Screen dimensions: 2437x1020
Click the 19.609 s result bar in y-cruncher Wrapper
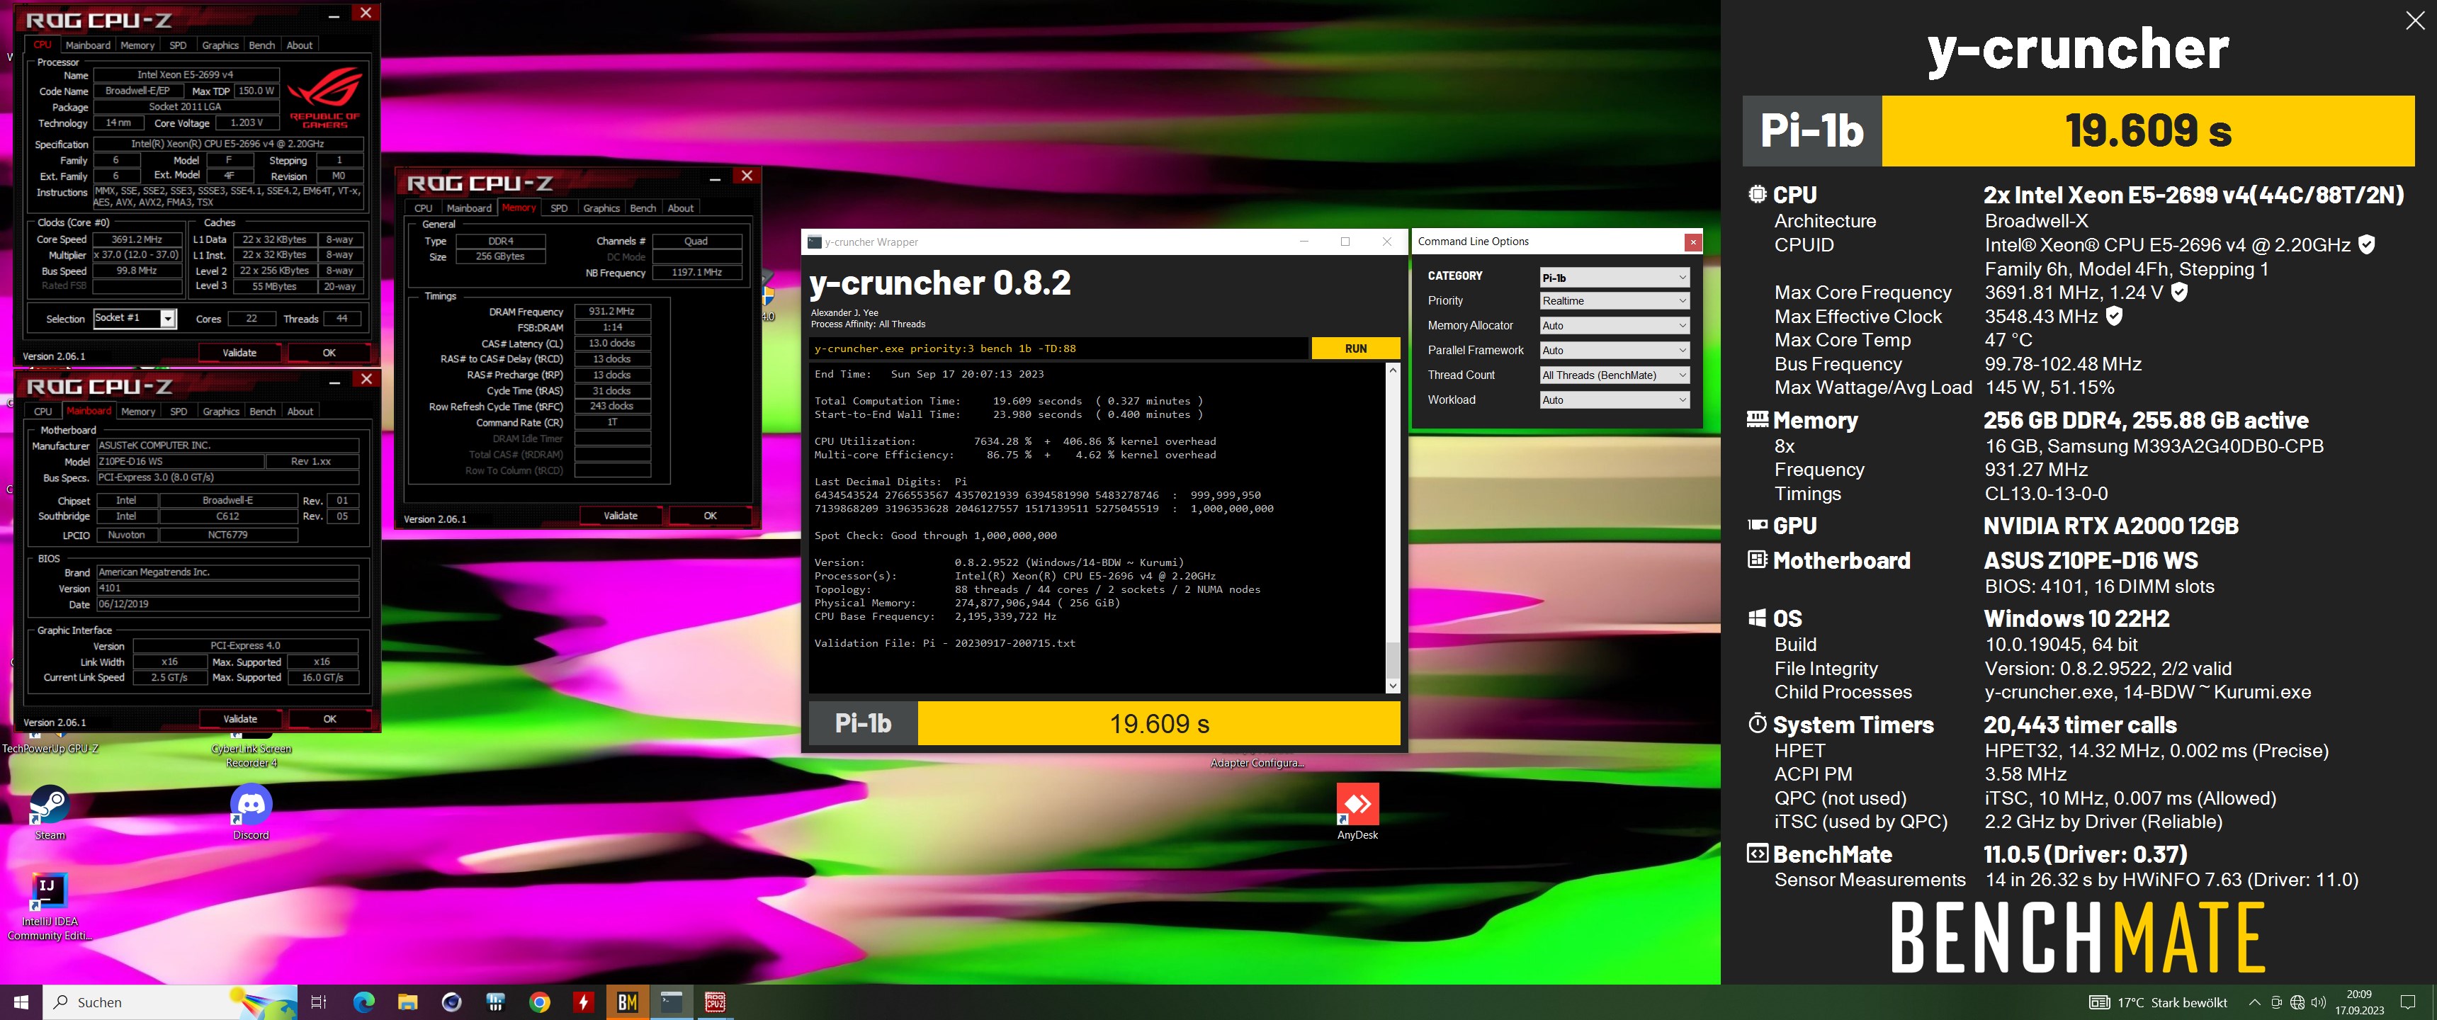click(1159, 724)
